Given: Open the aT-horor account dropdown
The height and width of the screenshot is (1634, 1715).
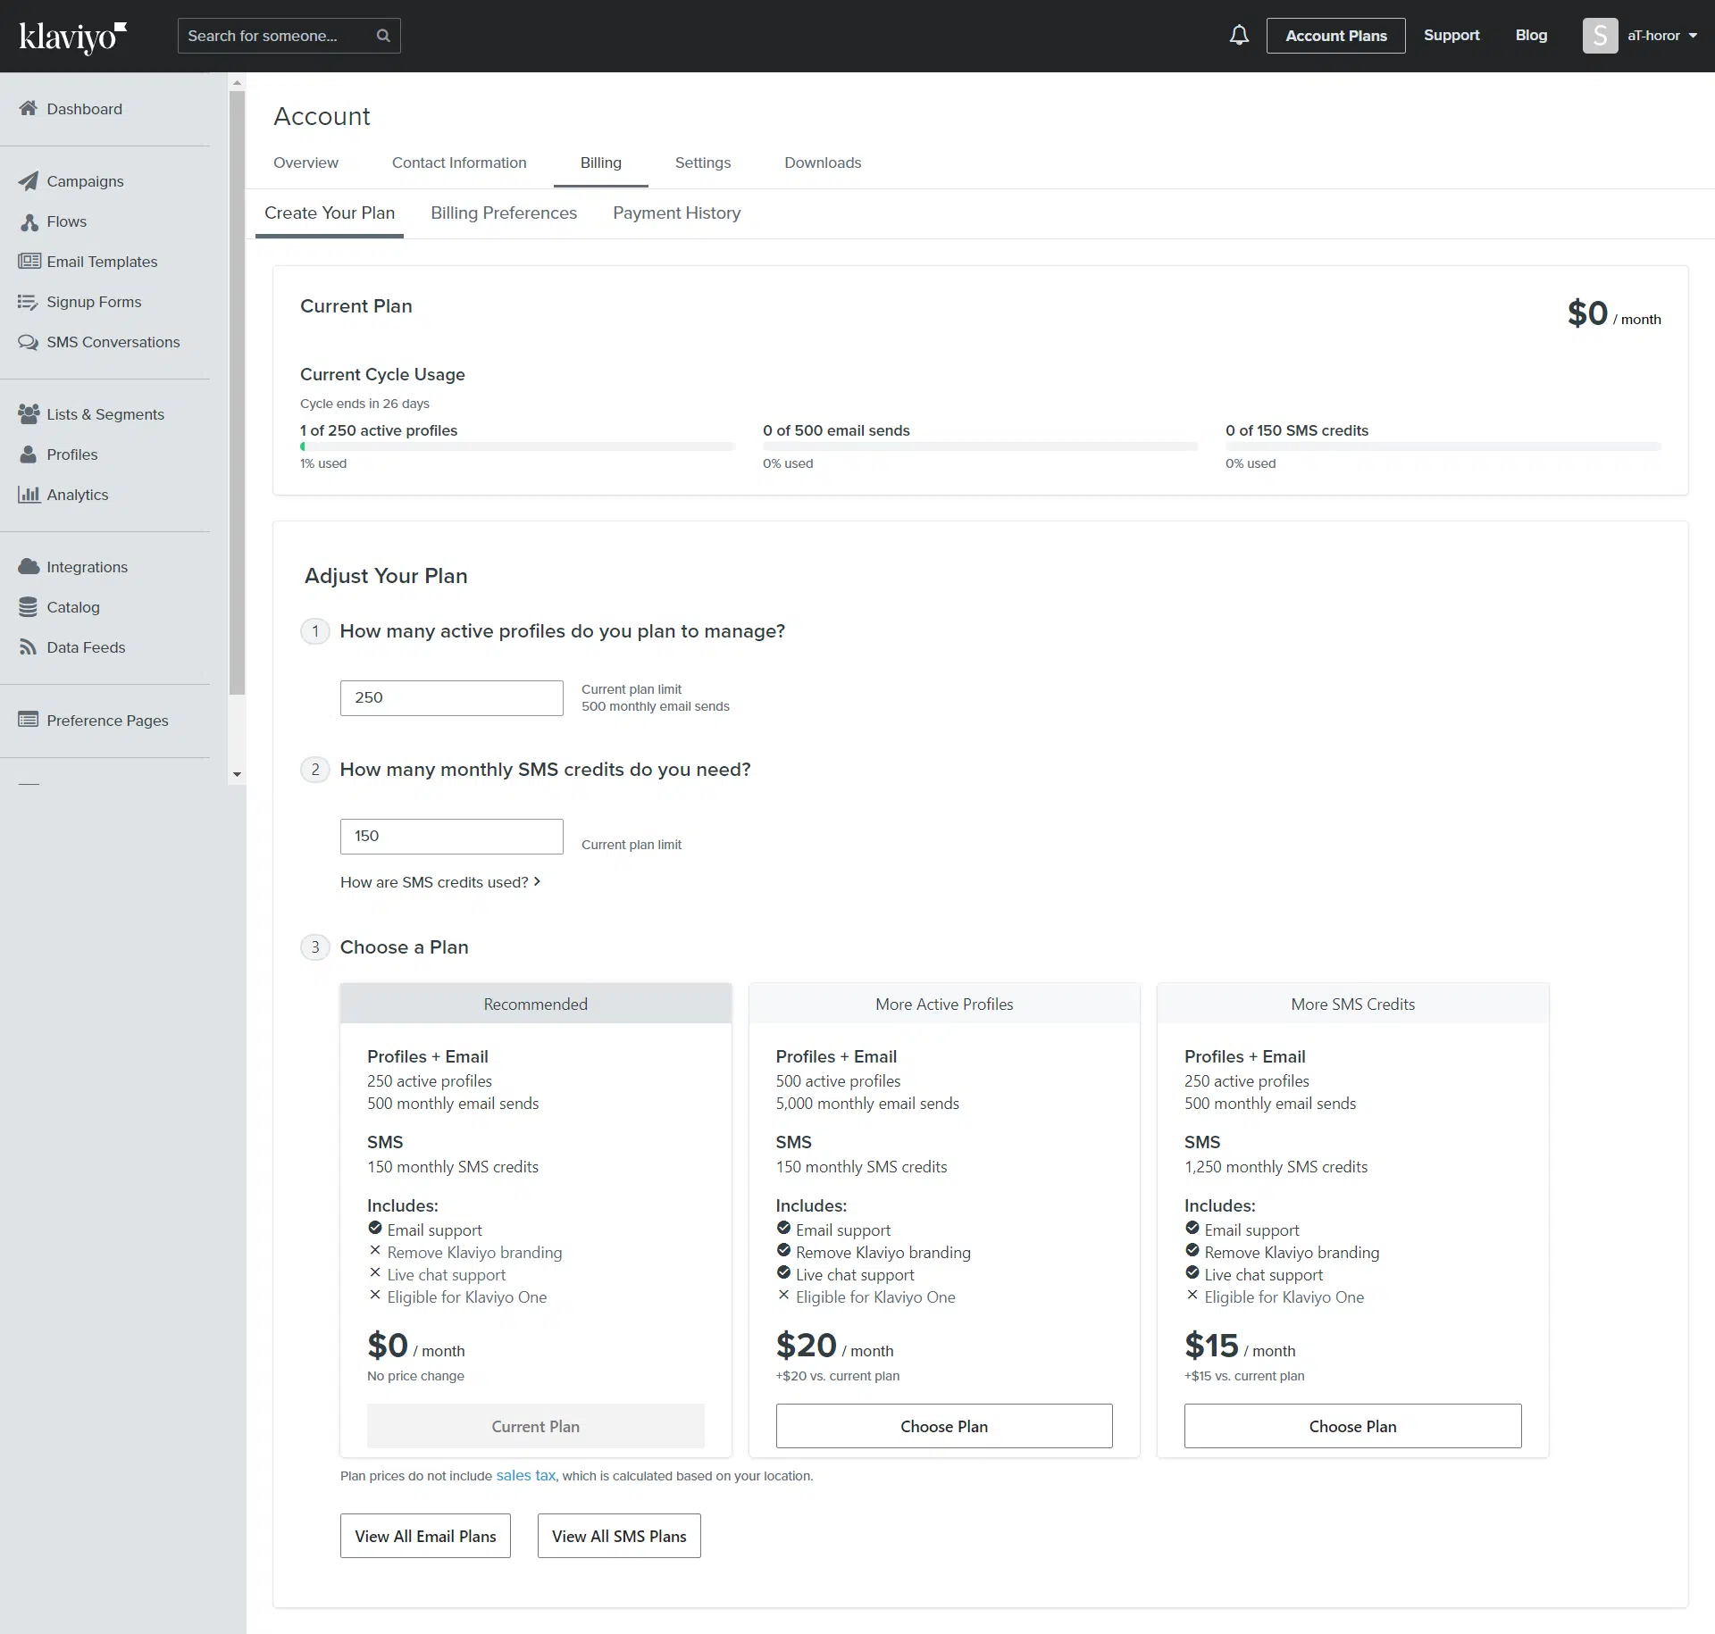Looking at the screenshot, I should click(x=1661, y=36).
